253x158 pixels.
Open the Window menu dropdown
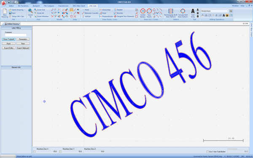(236, 5)
